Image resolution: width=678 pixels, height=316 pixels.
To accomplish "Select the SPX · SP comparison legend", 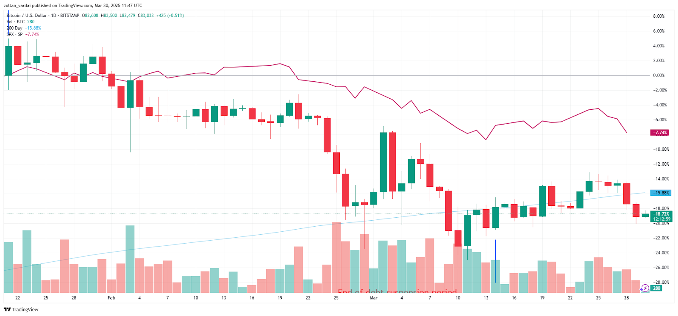I will click(15, 34).
